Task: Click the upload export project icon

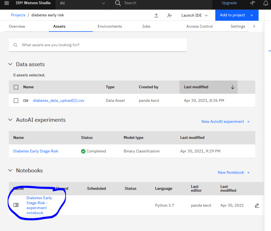Action: (156, 15)
